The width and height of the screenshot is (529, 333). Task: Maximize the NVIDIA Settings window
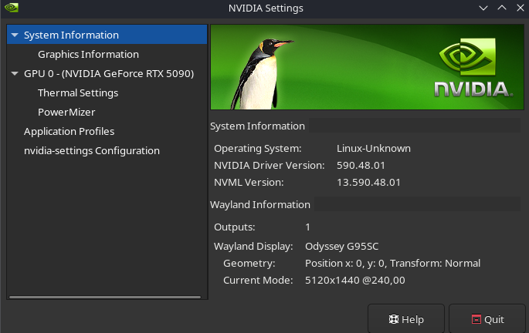(502, 8)
